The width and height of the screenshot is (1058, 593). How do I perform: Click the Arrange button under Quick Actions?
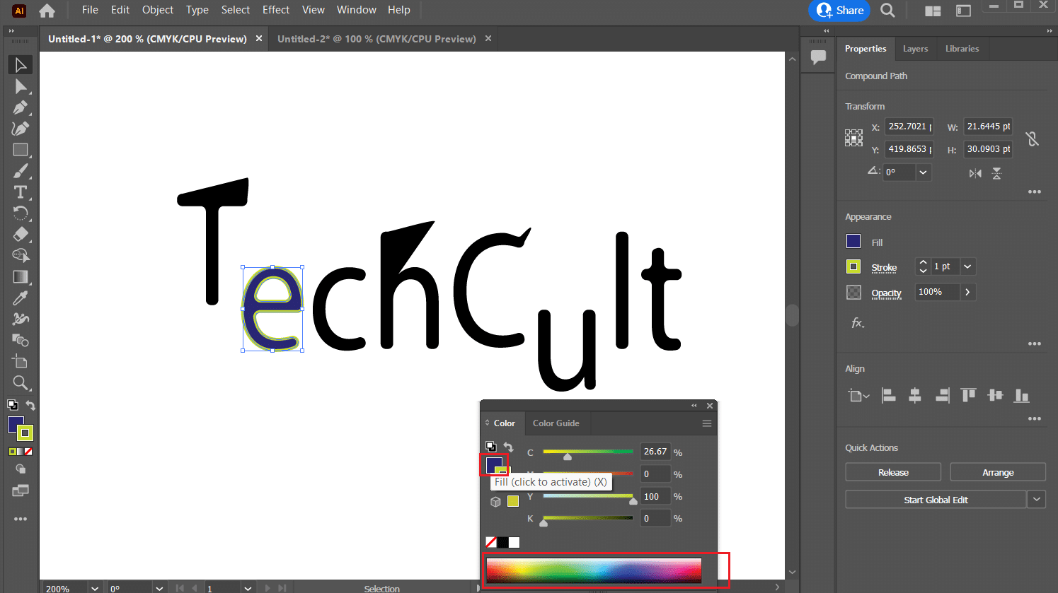(998, 471)
